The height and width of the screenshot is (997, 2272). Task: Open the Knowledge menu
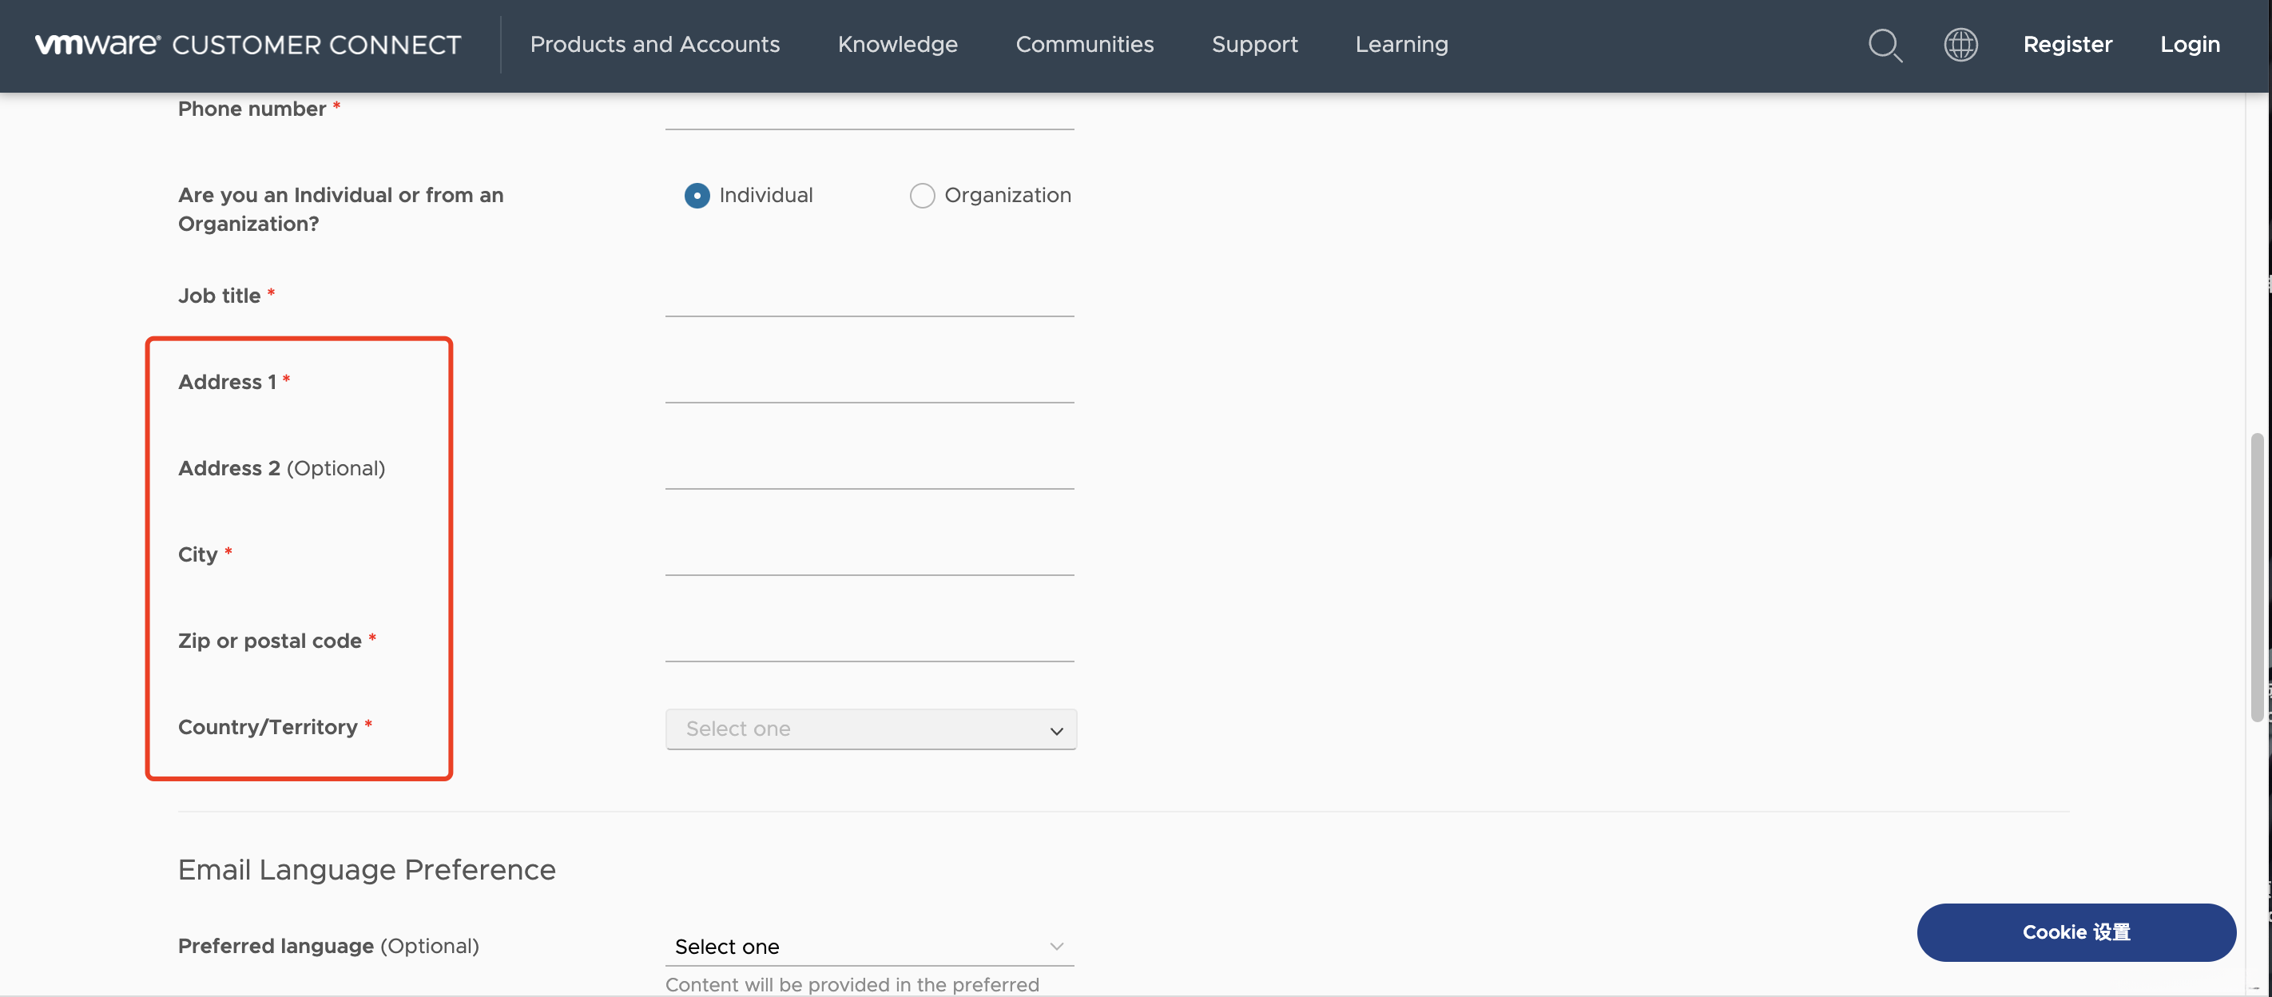[x=897, y=45]
